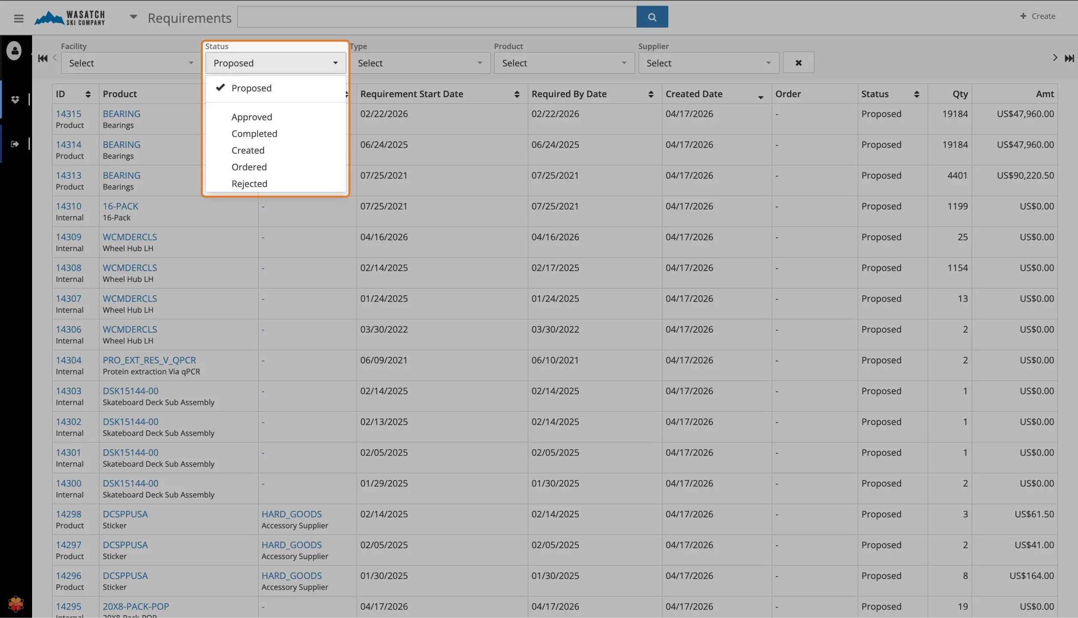This screenshot has height=618, width=1078.
Task: Clear filters with the X button
Action: 798,63
